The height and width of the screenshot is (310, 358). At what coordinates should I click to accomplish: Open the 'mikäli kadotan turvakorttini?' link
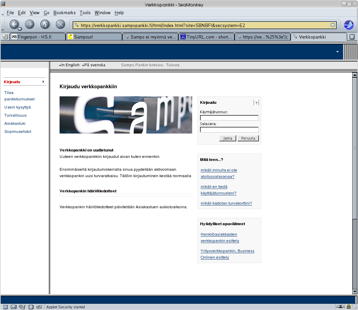pos(226,203)
